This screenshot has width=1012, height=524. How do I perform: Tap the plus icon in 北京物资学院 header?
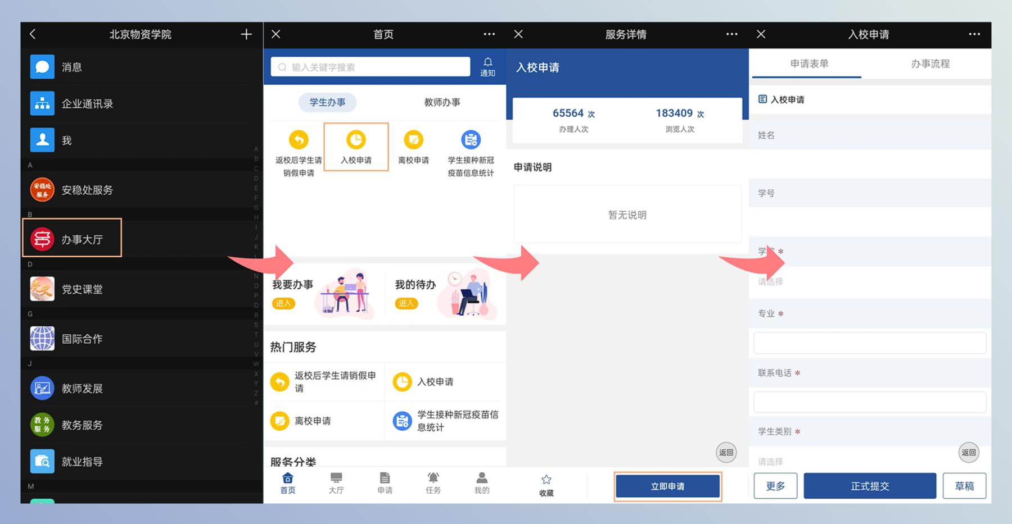pos(246,34)
